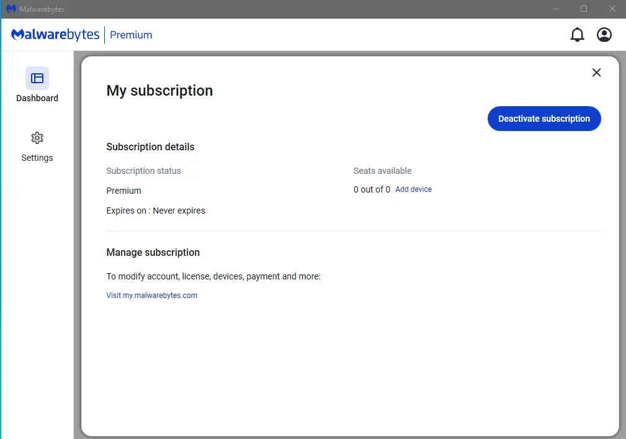The image size is (626, 439).
Task: Click the Premium label beside the logo
Action: point(131,35)
